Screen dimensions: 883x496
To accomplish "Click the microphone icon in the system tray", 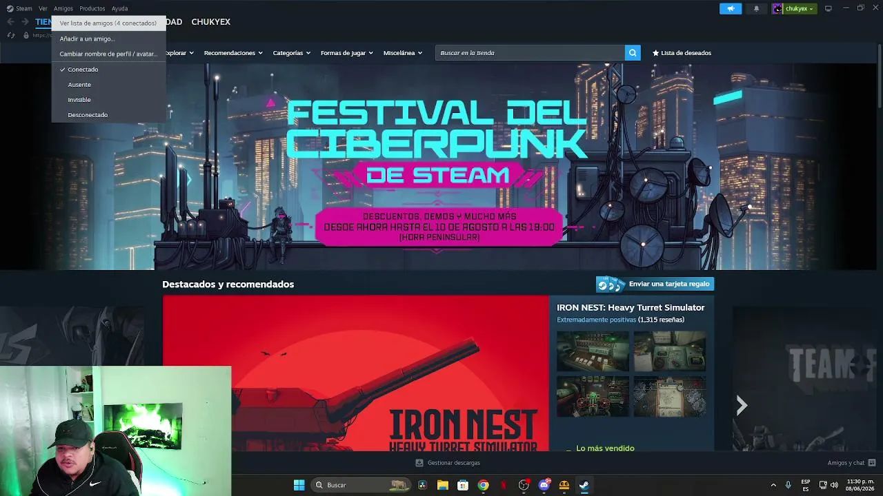I will (788, 485).
